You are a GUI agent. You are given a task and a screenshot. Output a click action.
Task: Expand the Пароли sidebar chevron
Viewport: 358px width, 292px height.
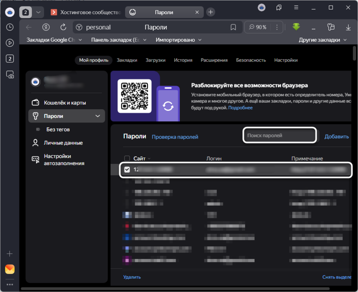coord(98,116)
